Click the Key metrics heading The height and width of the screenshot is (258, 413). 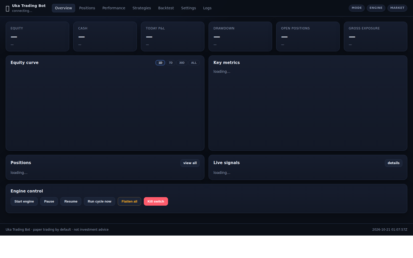[227, 63]
